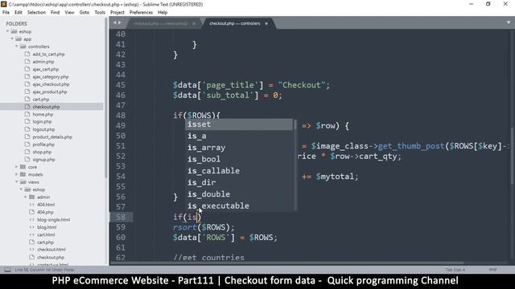Viewport: 515px width, 289px height.
Task: Open admin.php in the sidebar
Action: pyautogui.click(x=43, y=62)
